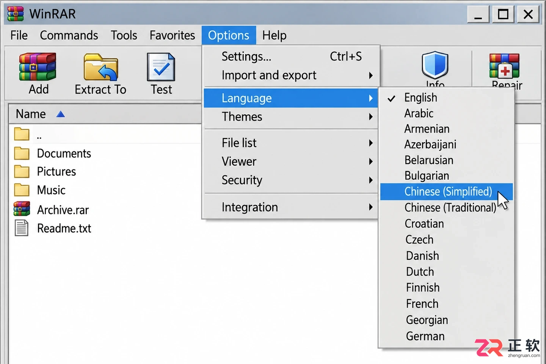The width and height of the screenshot is (546, 364).
Task: Sort files by the Name column header
Action: 105,114
